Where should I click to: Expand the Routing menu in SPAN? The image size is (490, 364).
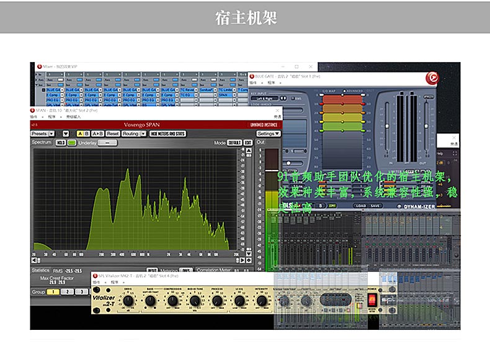tap(133, 133)
